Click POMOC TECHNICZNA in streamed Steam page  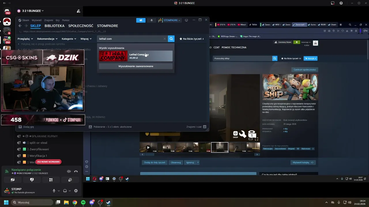[x=234, y=47]
